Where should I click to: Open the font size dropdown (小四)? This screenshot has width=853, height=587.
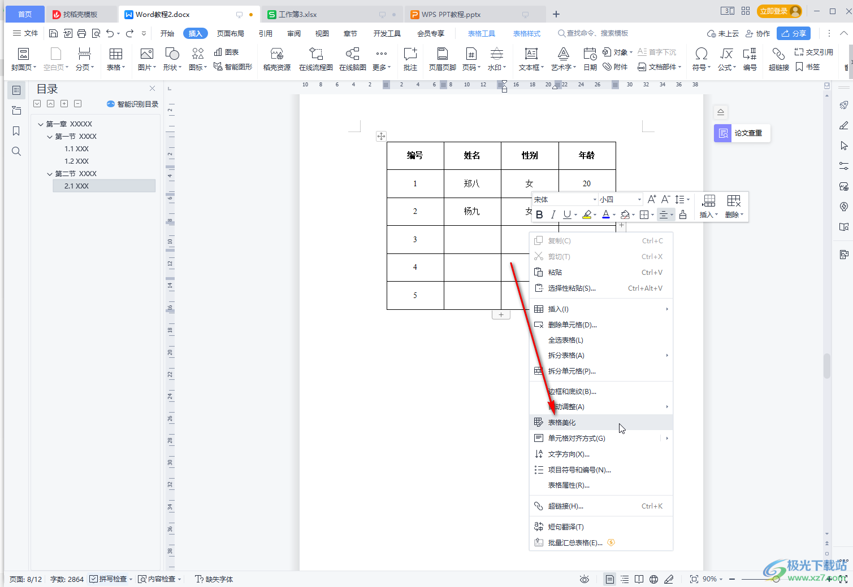point(639,200)
